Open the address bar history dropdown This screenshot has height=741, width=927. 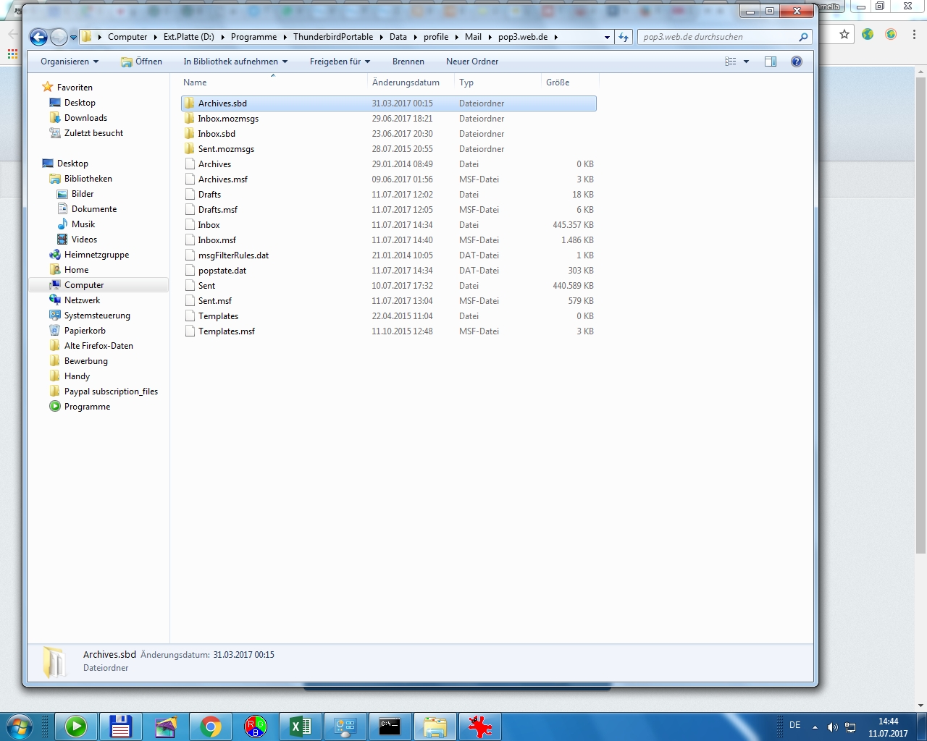607,37
